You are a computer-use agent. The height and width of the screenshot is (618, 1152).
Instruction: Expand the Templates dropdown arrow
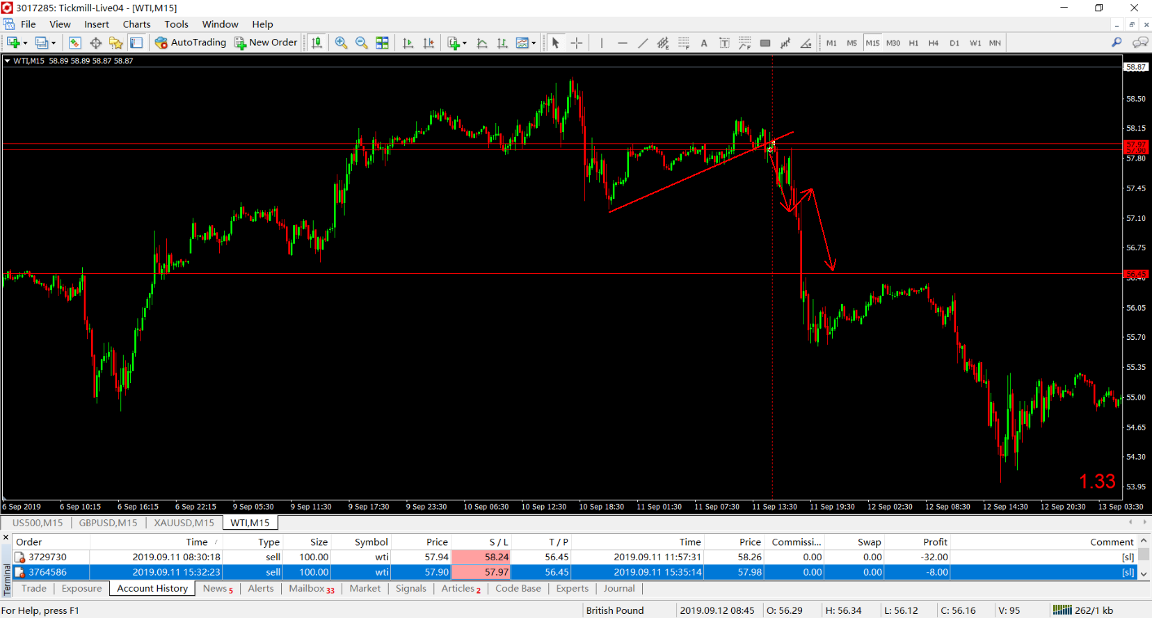tap(534, 43)
